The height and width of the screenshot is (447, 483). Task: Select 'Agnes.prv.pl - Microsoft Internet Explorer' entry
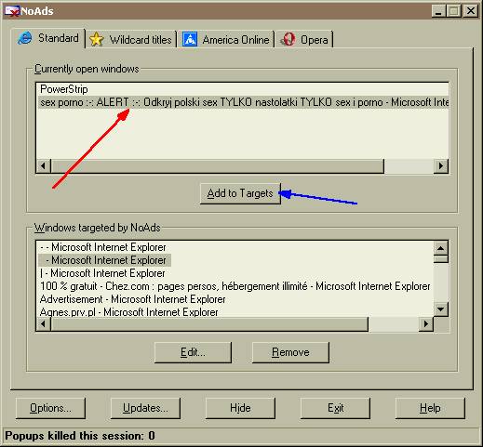click(129, 311)
